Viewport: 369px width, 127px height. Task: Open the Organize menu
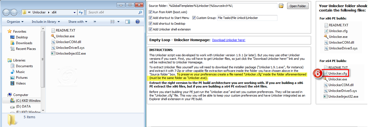pos(15,22)
